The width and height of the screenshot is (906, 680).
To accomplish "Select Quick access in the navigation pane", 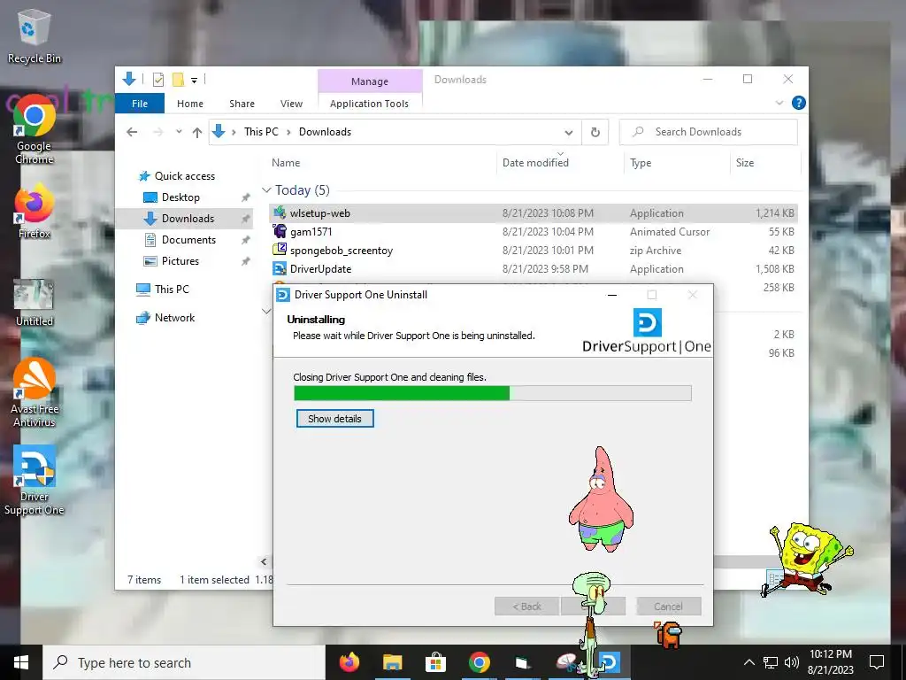I will [x=184, y=176].
